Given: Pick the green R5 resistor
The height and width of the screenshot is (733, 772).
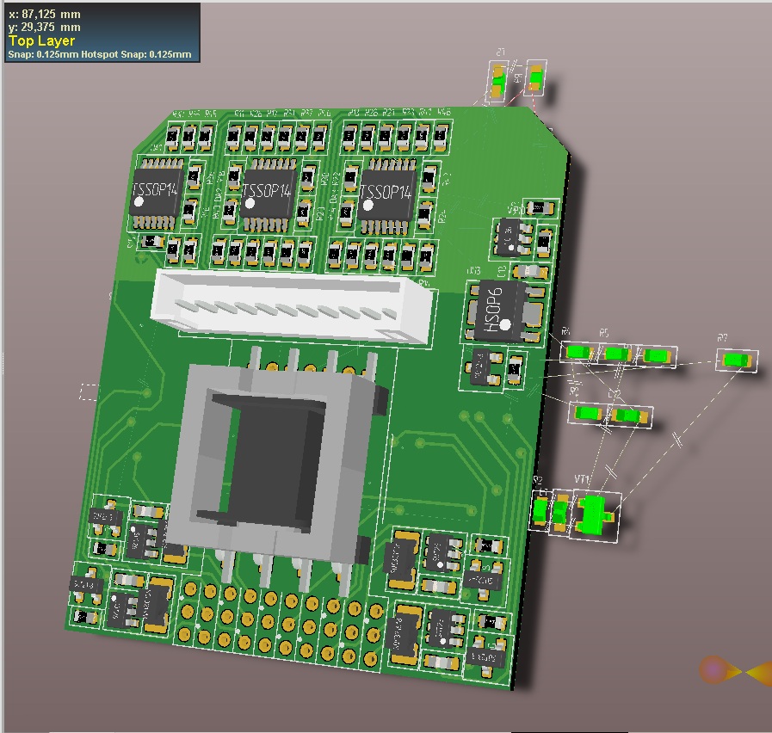Looking at the screenshot, I should (x=615, y=353).
